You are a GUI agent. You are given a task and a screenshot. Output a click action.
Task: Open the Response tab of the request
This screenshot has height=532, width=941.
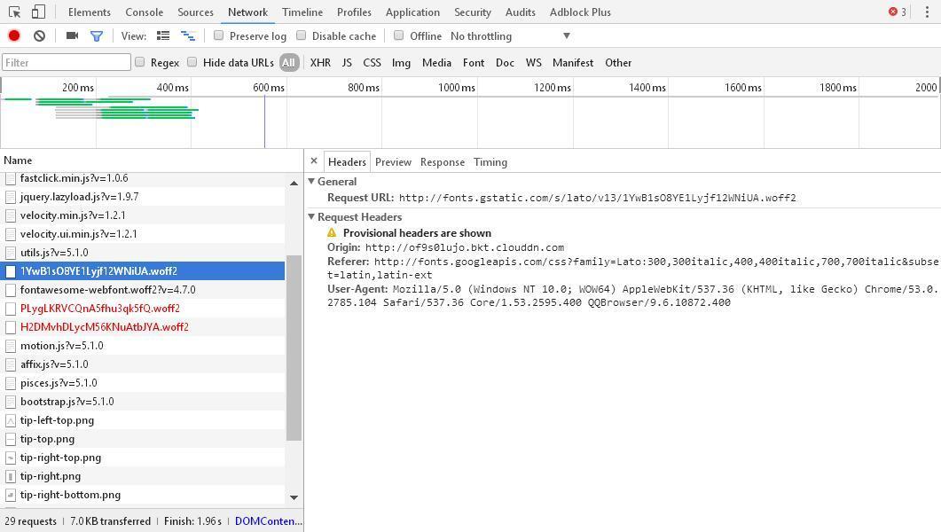click(443, 162)
